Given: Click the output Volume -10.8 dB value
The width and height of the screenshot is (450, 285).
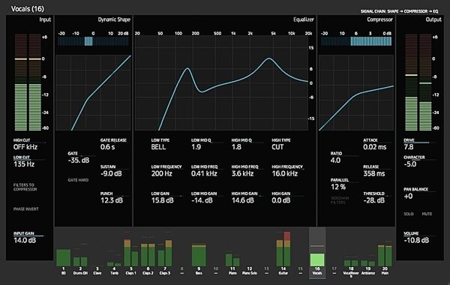Looking at the screenshot, I should click(416, 240).
